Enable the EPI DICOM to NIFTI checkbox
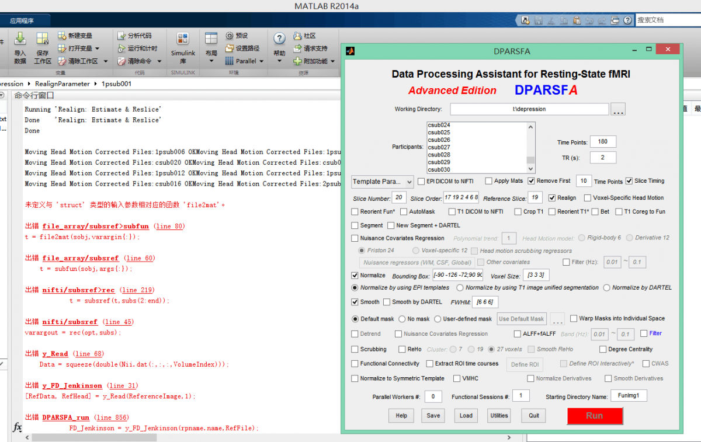 coord(422,181)
